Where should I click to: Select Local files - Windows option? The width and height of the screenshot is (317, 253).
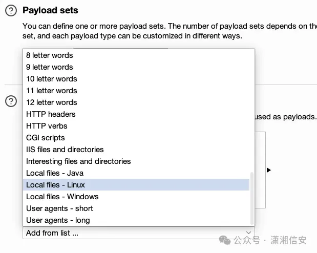click(62, 197)
